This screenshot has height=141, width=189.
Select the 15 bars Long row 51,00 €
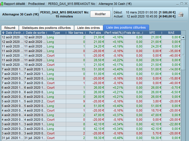pos(91,69)
